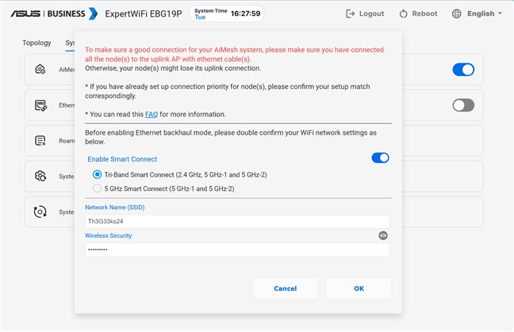Click the Logout button

coord(366,13)
